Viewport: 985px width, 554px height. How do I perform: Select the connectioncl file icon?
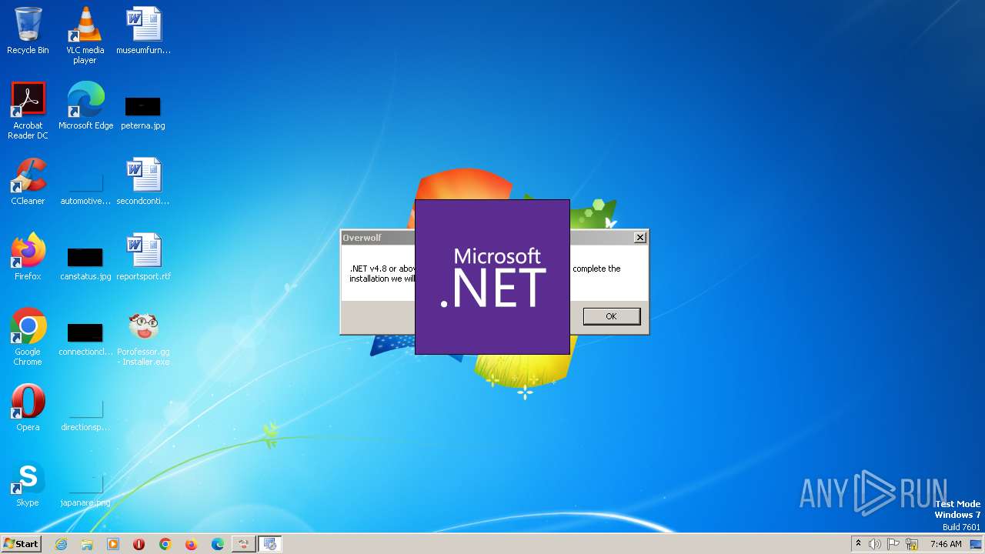85,339
